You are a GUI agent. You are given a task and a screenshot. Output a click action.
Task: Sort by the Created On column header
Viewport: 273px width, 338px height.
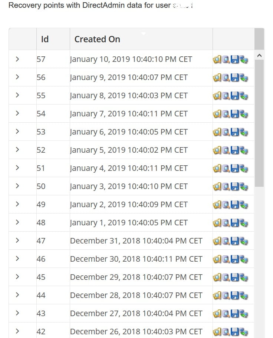[97, 39]
